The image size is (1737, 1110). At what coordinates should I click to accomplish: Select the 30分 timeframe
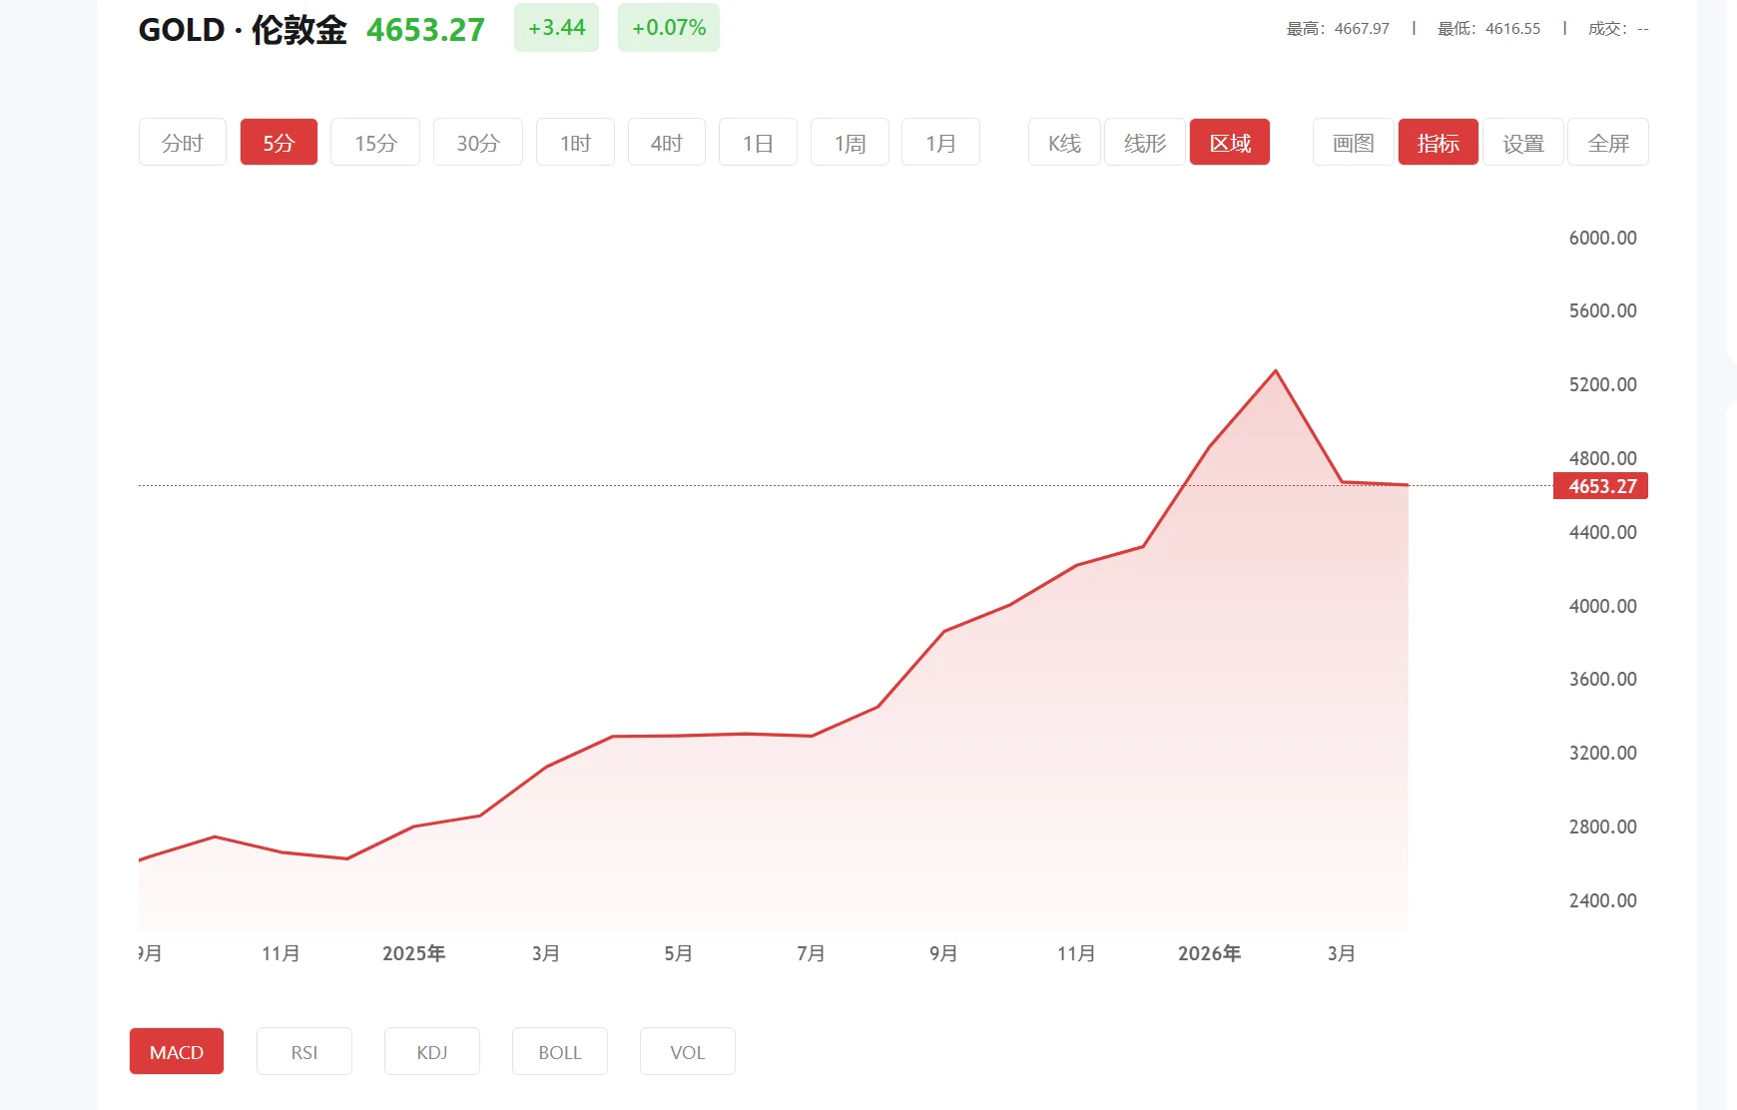point(477,142)
